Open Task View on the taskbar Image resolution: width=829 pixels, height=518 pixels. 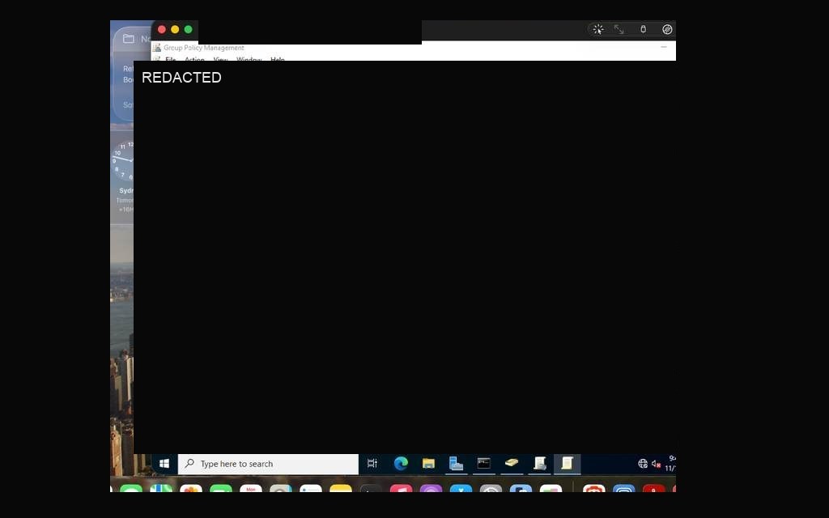click(x=372, y=464)
